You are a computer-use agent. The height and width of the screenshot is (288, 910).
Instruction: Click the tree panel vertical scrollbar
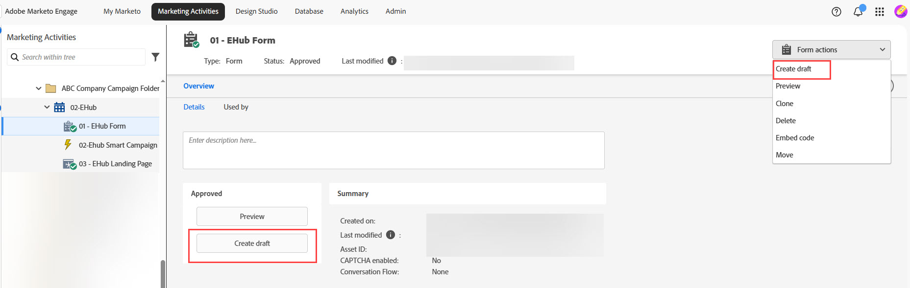click(163, 273)
